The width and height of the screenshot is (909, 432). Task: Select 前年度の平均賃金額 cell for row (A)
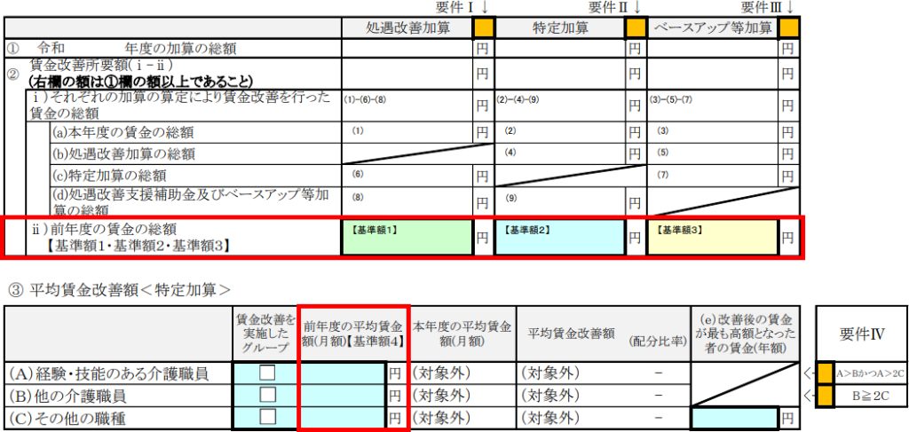click(343, 373)
